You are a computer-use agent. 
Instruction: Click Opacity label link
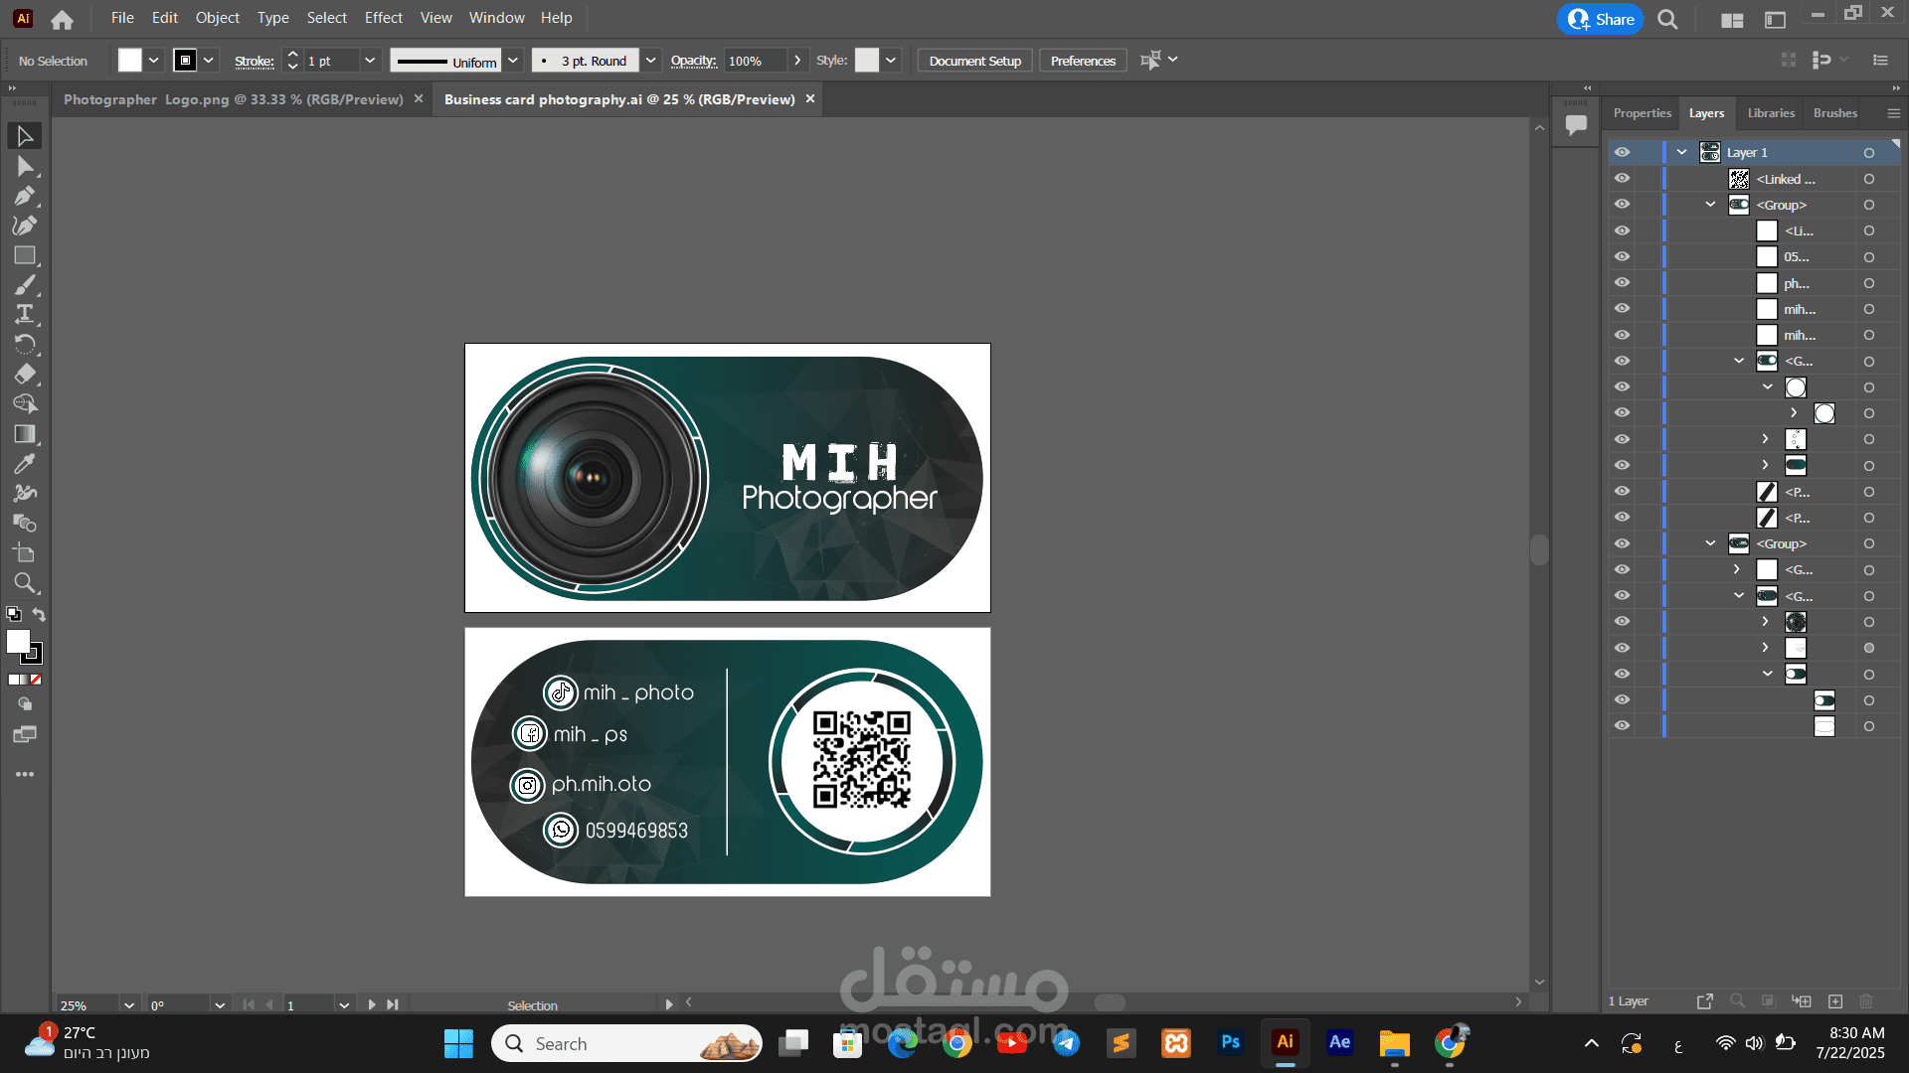[693, 61]
